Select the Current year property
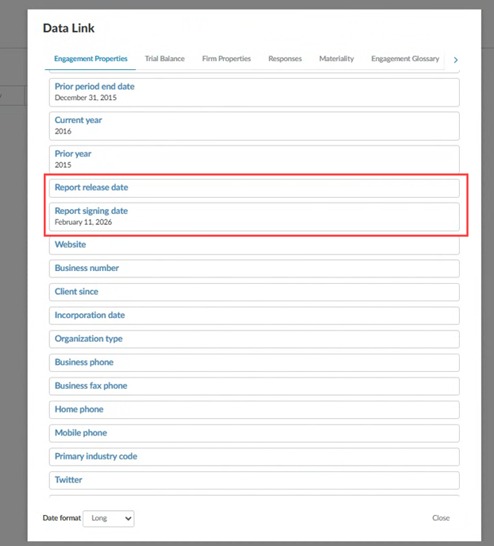 tap(254, 126)
